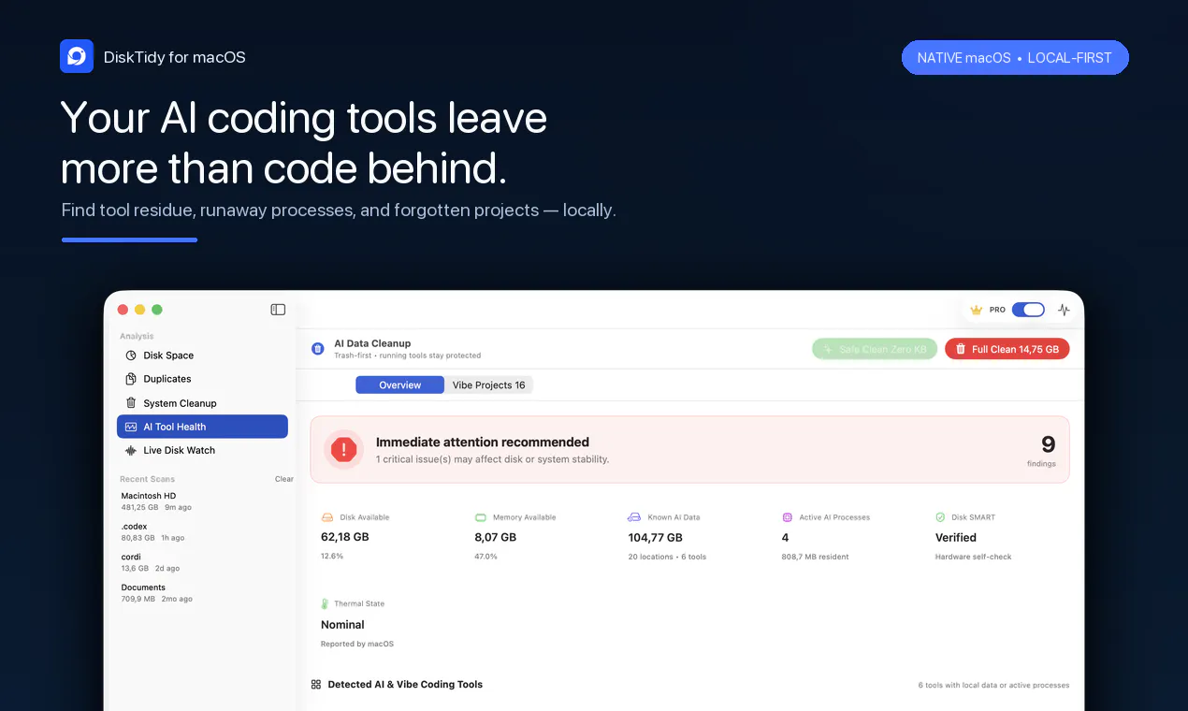Click the Verified disk SMART status
The image size is (1188, 711).
(x=956, y=537)
